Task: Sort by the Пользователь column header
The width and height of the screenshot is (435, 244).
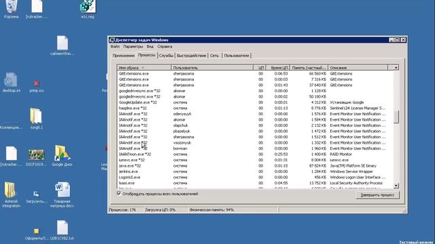Action: tap(212, 68)
